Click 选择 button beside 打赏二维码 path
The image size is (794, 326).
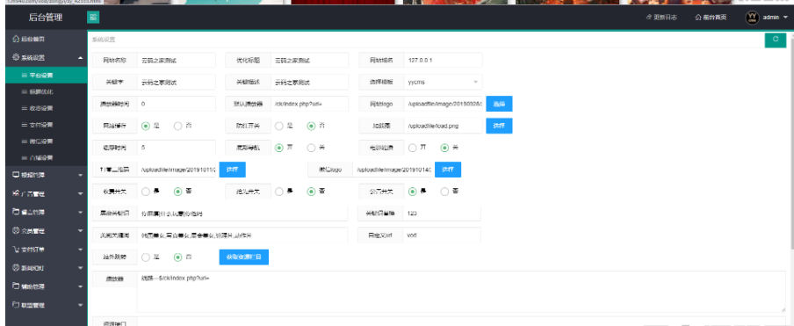(x=233, y=170)
